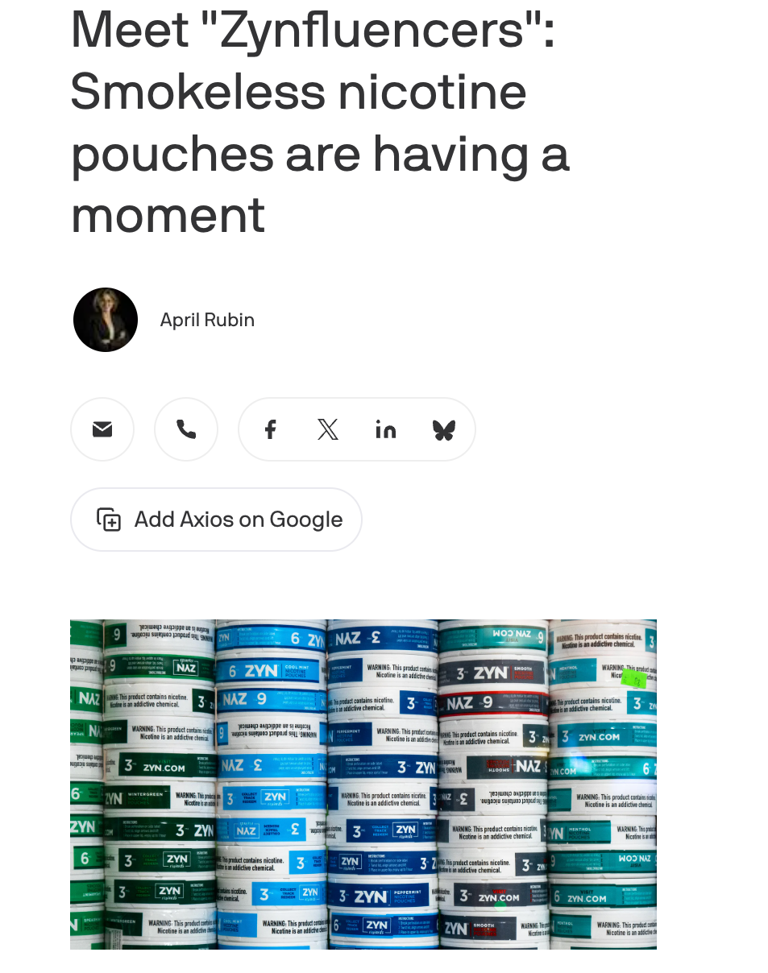Screen dimensions: 768x973
Task: Share the article via email icon
Action: (102, 429)
